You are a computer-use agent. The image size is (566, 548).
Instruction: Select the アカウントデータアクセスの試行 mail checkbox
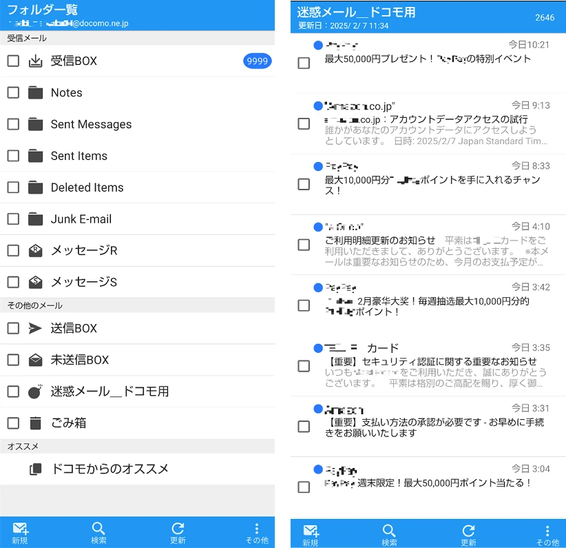[304, 123]
